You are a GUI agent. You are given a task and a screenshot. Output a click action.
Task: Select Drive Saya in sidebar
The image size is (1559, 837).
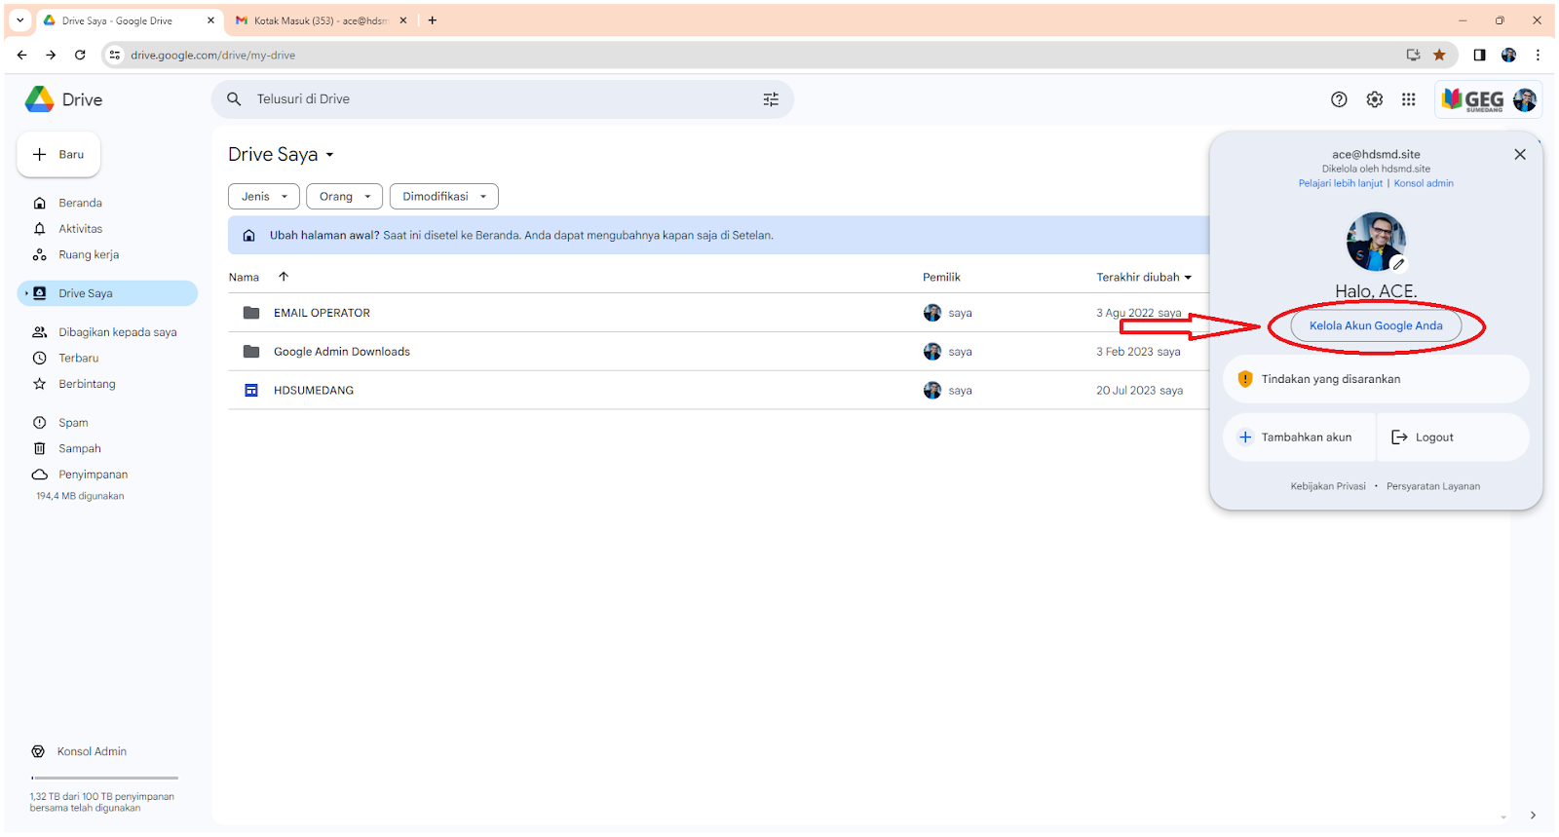107,293
